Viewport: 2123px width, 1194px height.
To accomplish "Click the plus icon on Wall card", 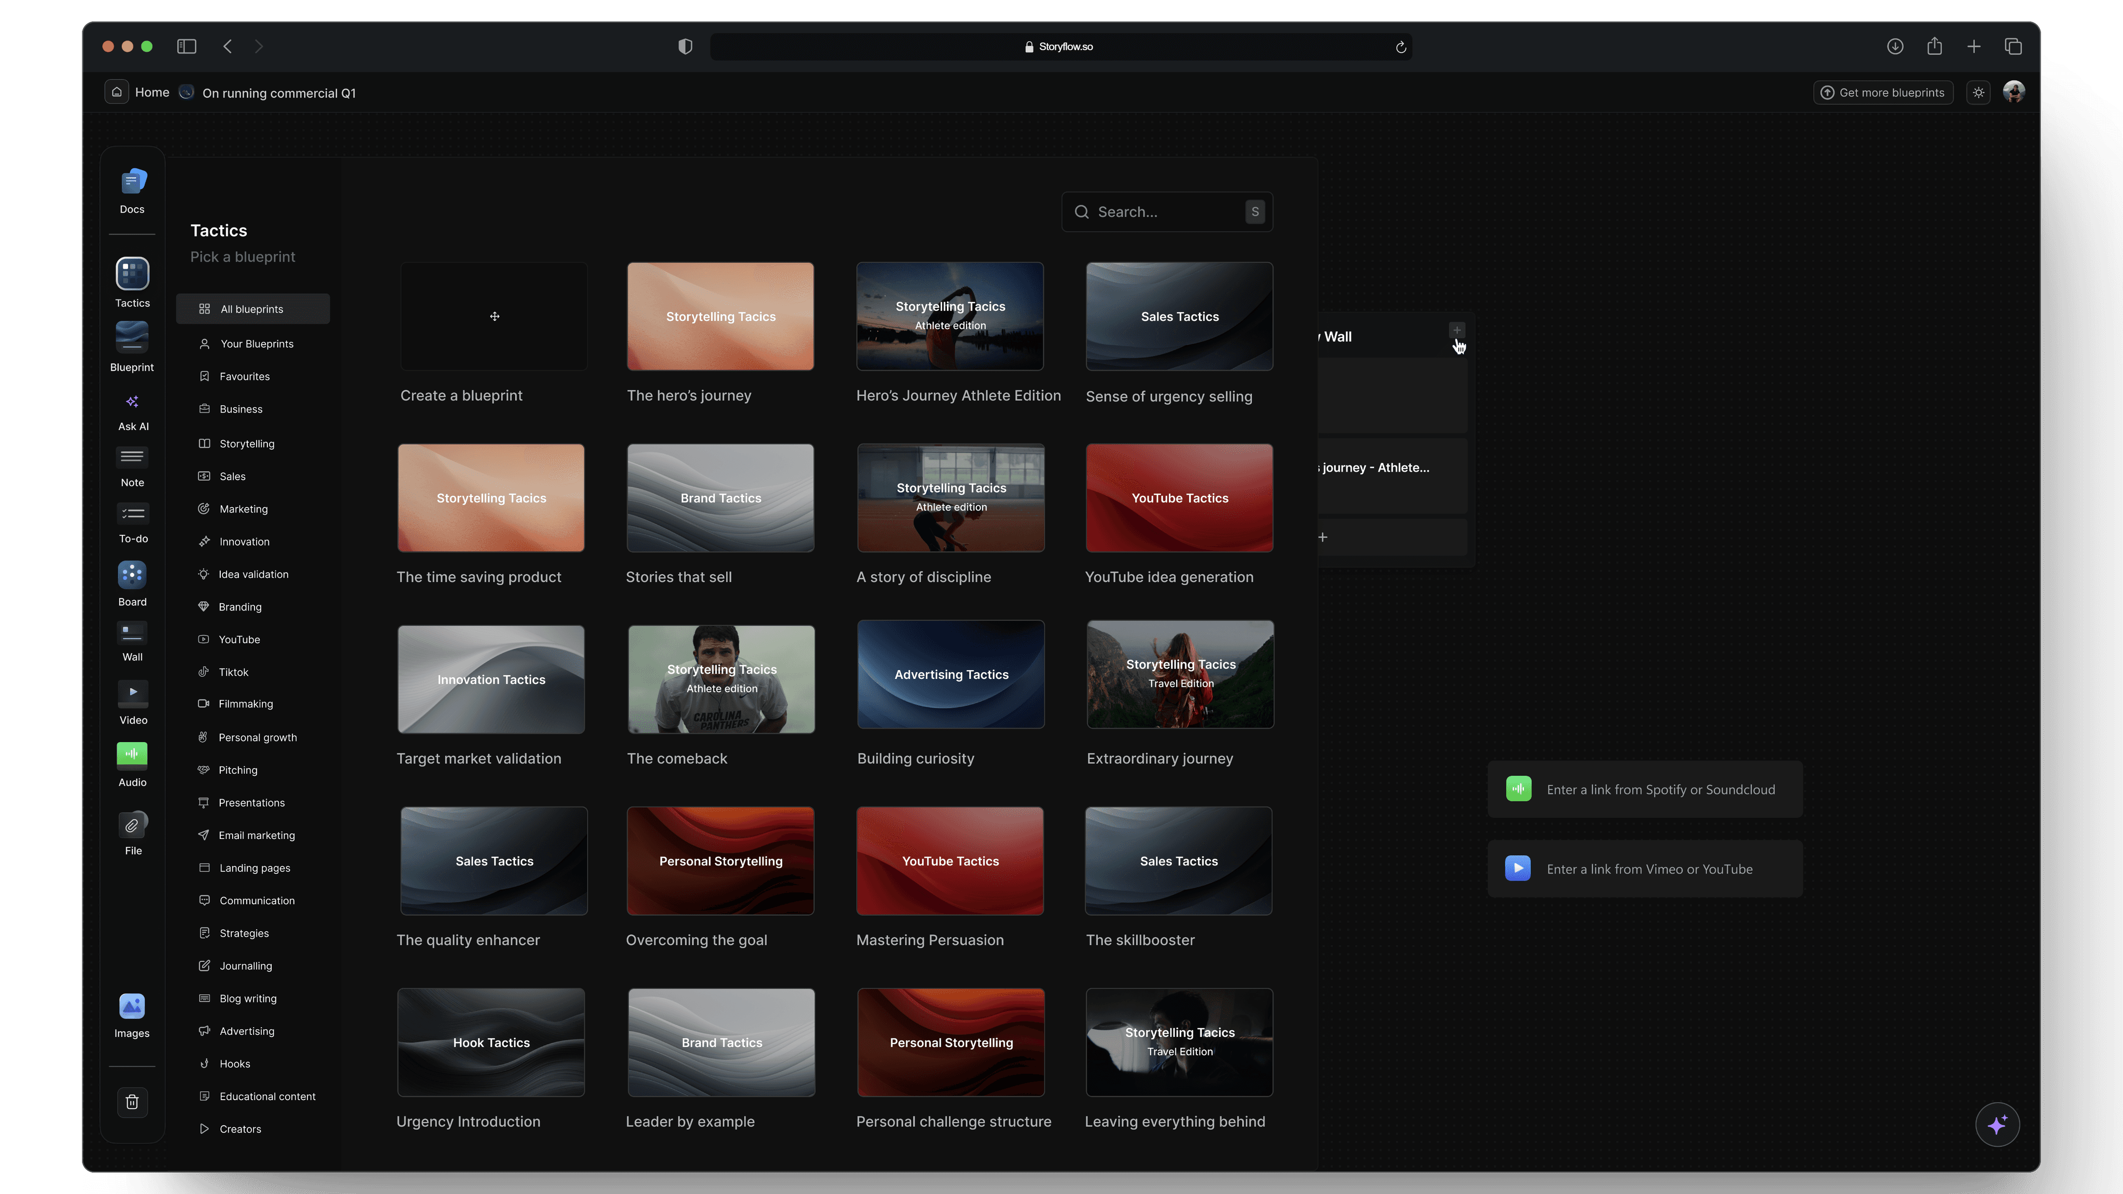I will pyautogui.click(x=1457, y=330).
